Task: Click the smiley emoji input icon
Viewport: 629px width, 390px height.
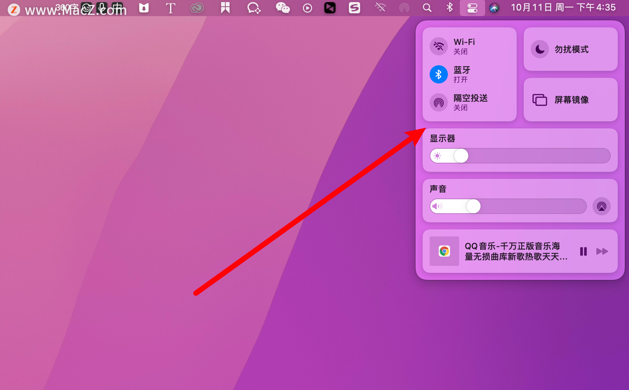Action: pos(86,7)
